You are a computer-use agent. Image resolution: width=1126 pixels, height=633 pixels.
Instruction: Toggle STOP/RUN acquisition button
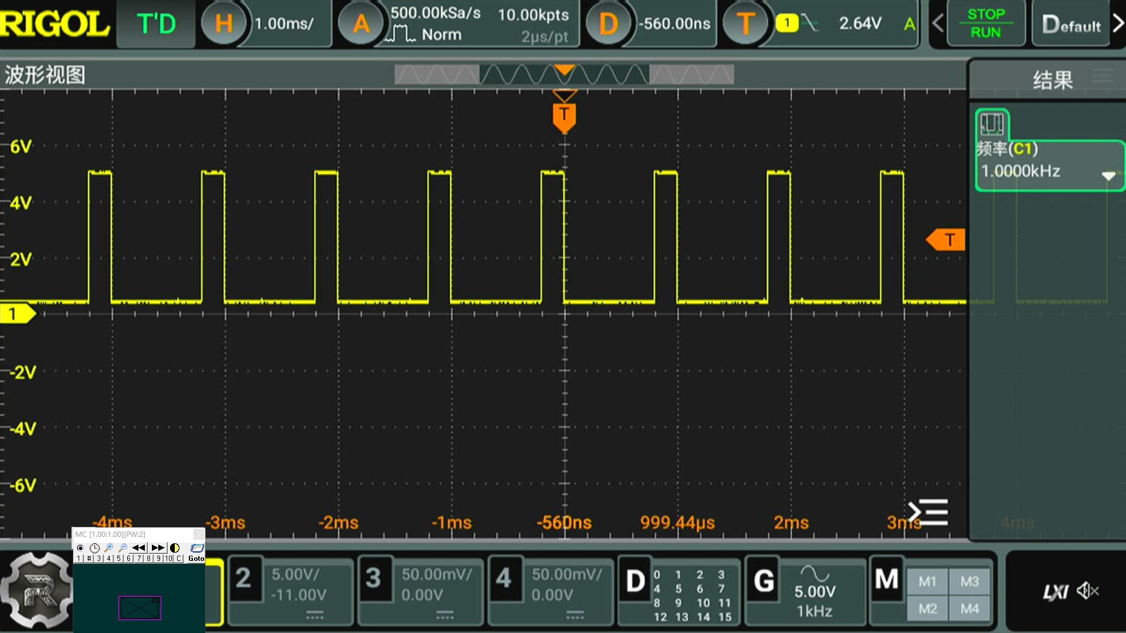coord(985,23)
